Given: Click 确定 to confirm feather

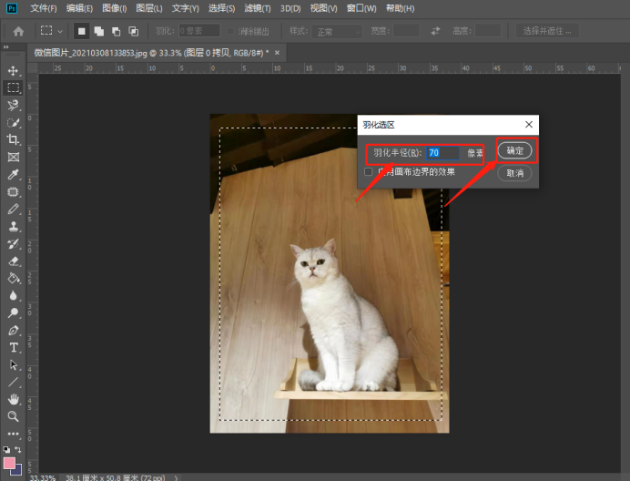Looking at the screenshot, I should coord(514,151).
